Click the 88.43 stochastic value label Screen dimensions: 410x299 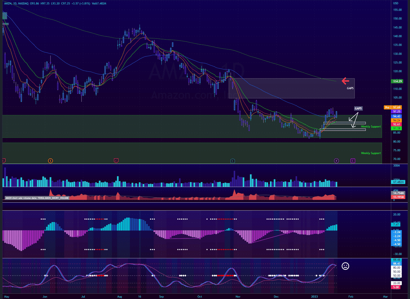[x=397, y=264]
